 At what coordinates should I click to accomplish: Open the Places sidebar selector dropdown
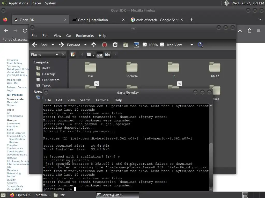tap(45, 55)
